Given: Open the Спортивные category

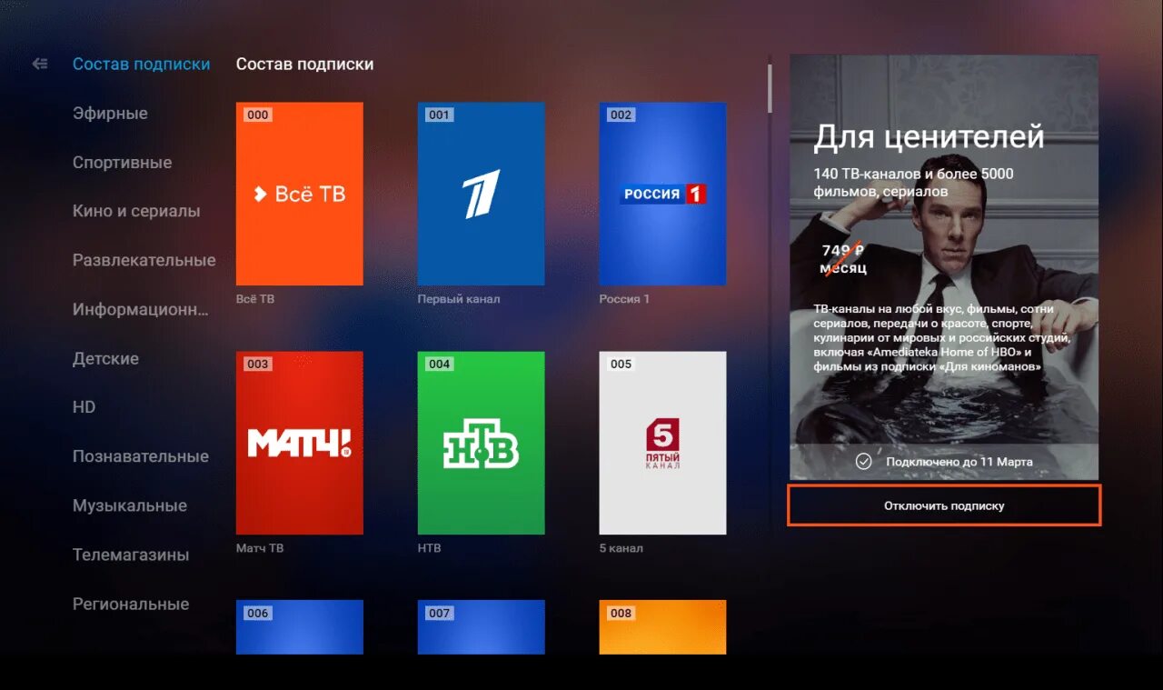Looking at the screenshot, I should pyautogui.click(x=122, y=163).
